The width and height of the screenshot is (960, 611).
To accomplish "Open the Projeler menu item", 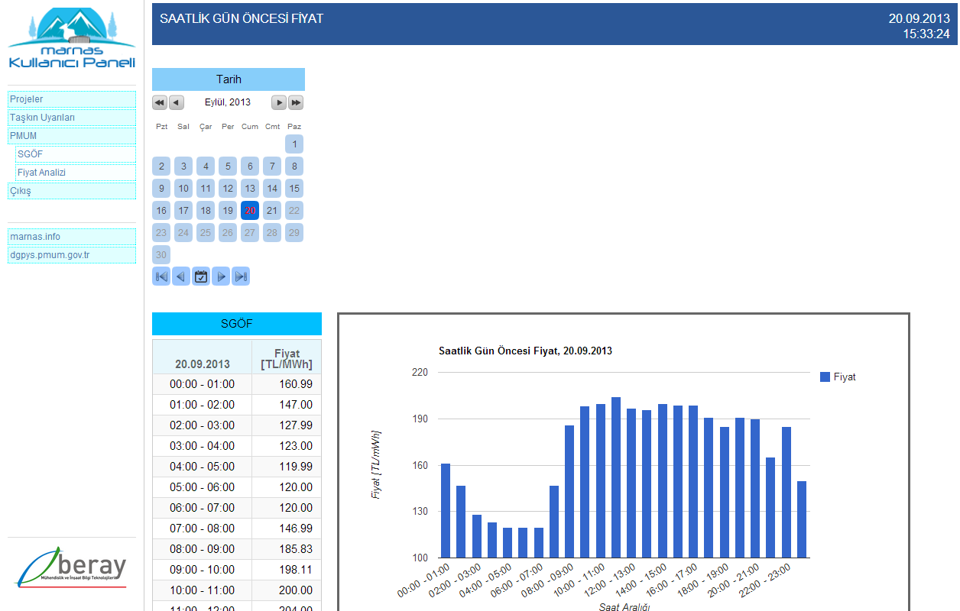I will [x=72, y=99].
